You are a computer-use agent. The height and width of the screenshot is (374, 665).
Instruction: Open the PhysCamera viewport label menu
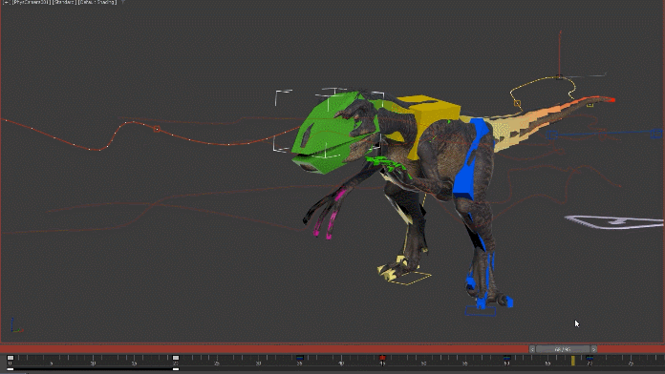(31, 2)
